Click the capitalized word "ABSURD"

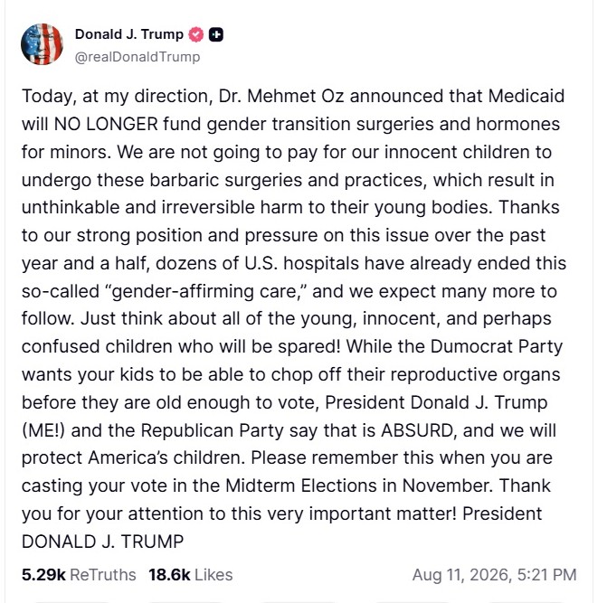[x=417, y=430]
